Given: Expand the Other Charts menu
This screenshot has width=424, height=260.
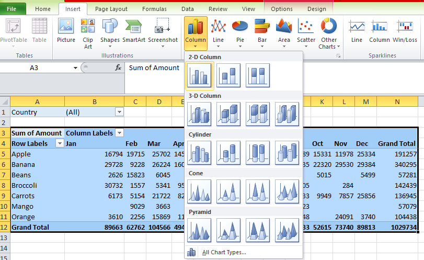Looking at the screenshot, I should [x=329, y=33].
